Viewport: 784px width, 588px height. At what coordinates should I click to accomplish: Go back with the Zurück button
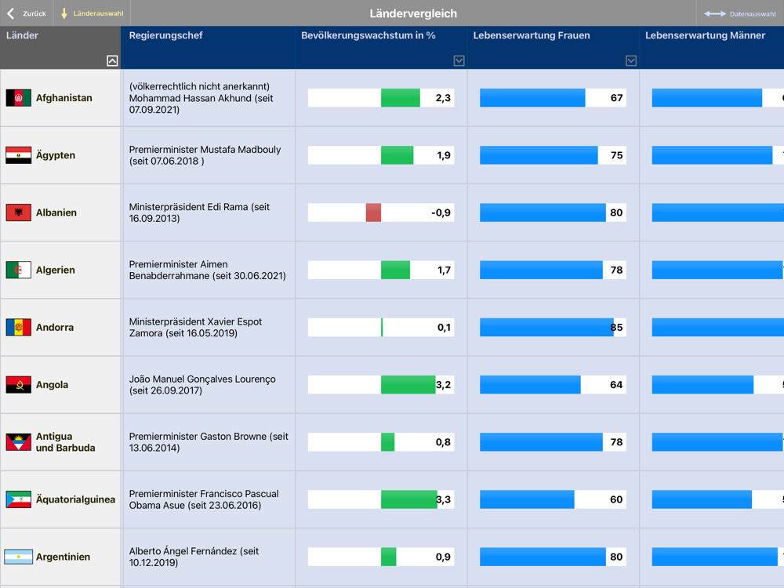[x=27, y=13]
